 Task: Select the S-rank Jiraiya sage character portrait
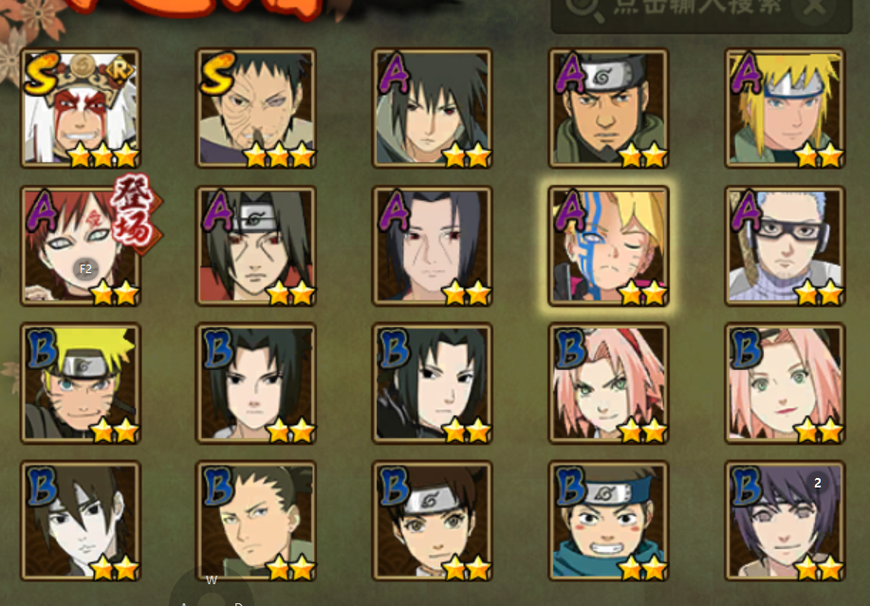81,108
